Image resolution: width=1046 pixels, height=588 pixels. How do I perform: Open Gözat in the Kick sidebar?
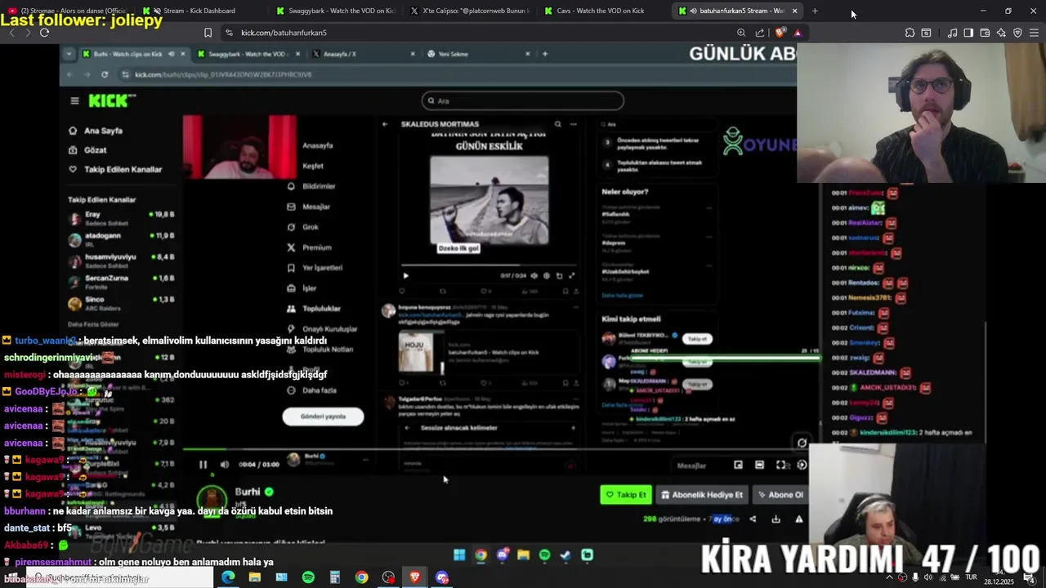pos(87,150)
